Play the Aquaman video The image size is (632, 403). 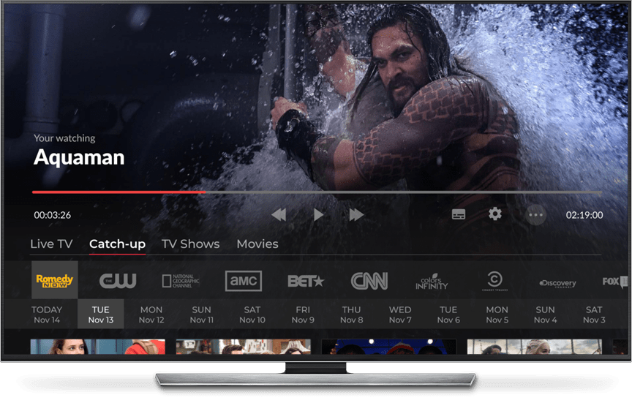[x=318, y=215]
